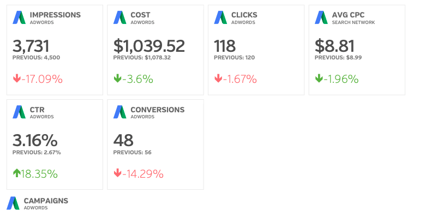
Task: Click PREVIOUS: 120 text
Action: pos(235,57)
